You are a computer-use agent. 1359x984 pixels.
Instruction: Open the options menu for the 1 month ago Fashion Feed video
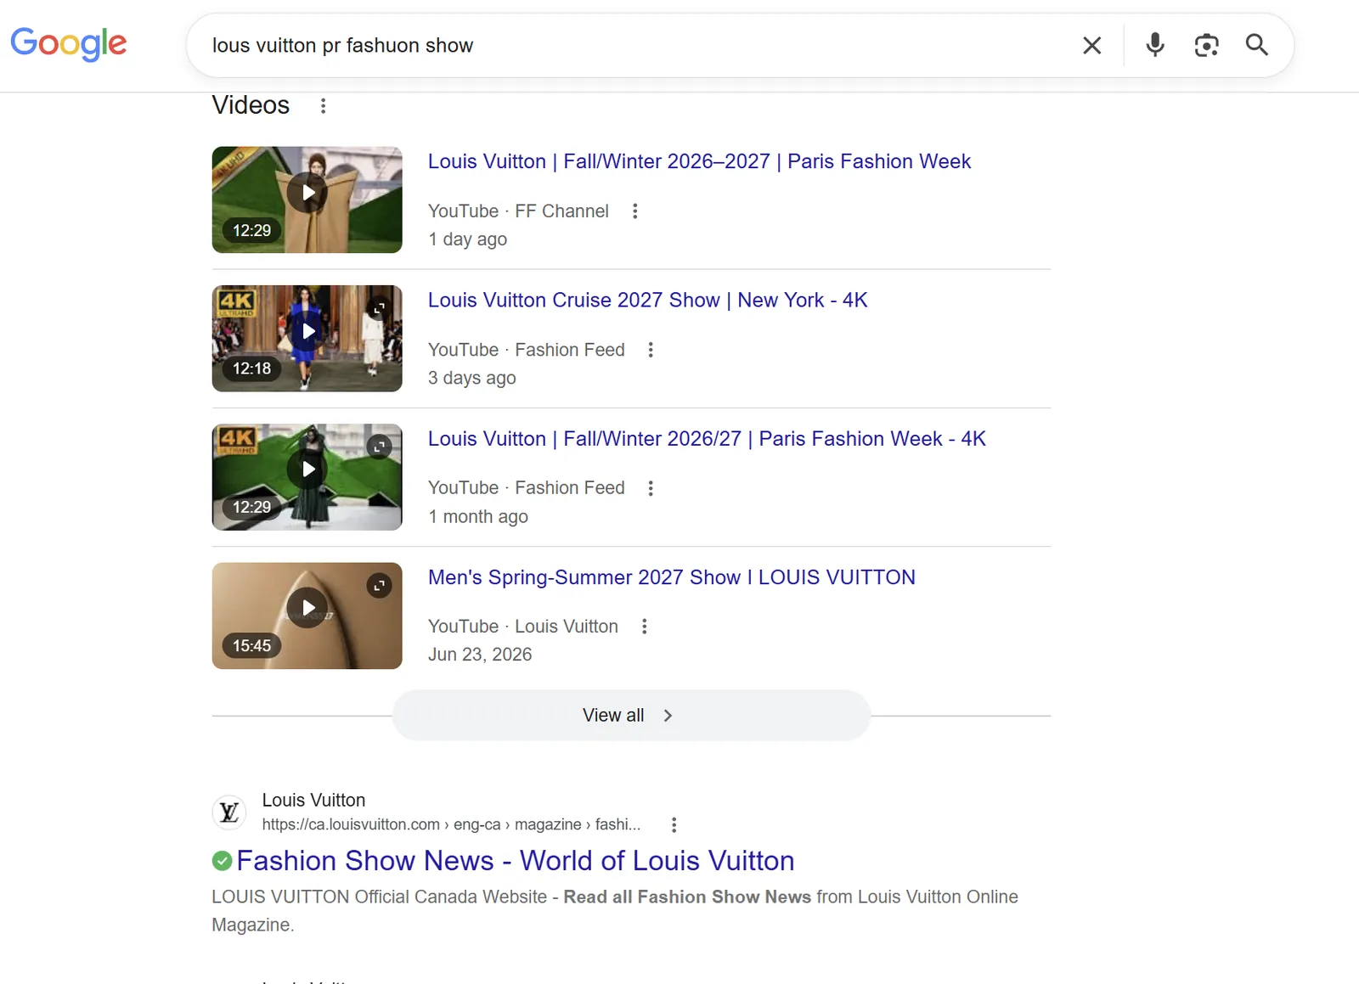pyautogui.click(x=651, y=488)
